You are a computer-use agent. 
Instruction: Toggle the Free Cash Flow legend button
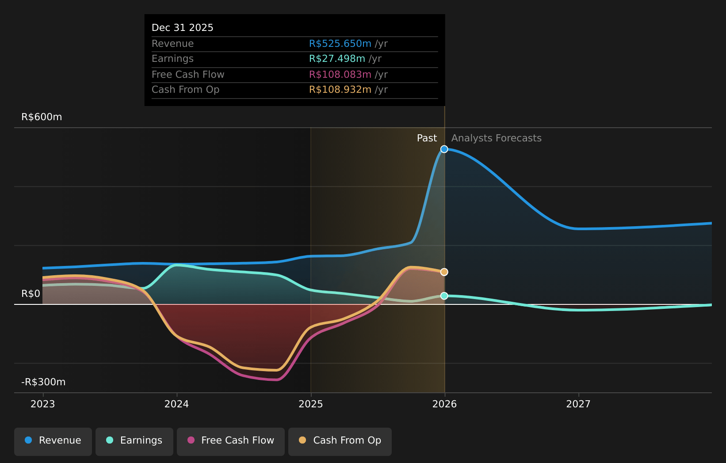(x=231, y=441)
